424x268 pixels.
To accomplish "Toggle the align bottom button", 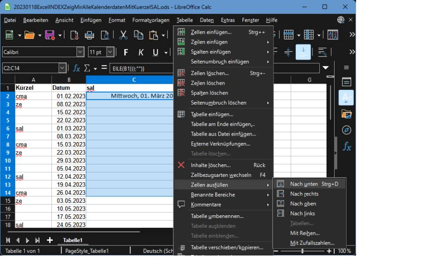I will click(304, 51).
